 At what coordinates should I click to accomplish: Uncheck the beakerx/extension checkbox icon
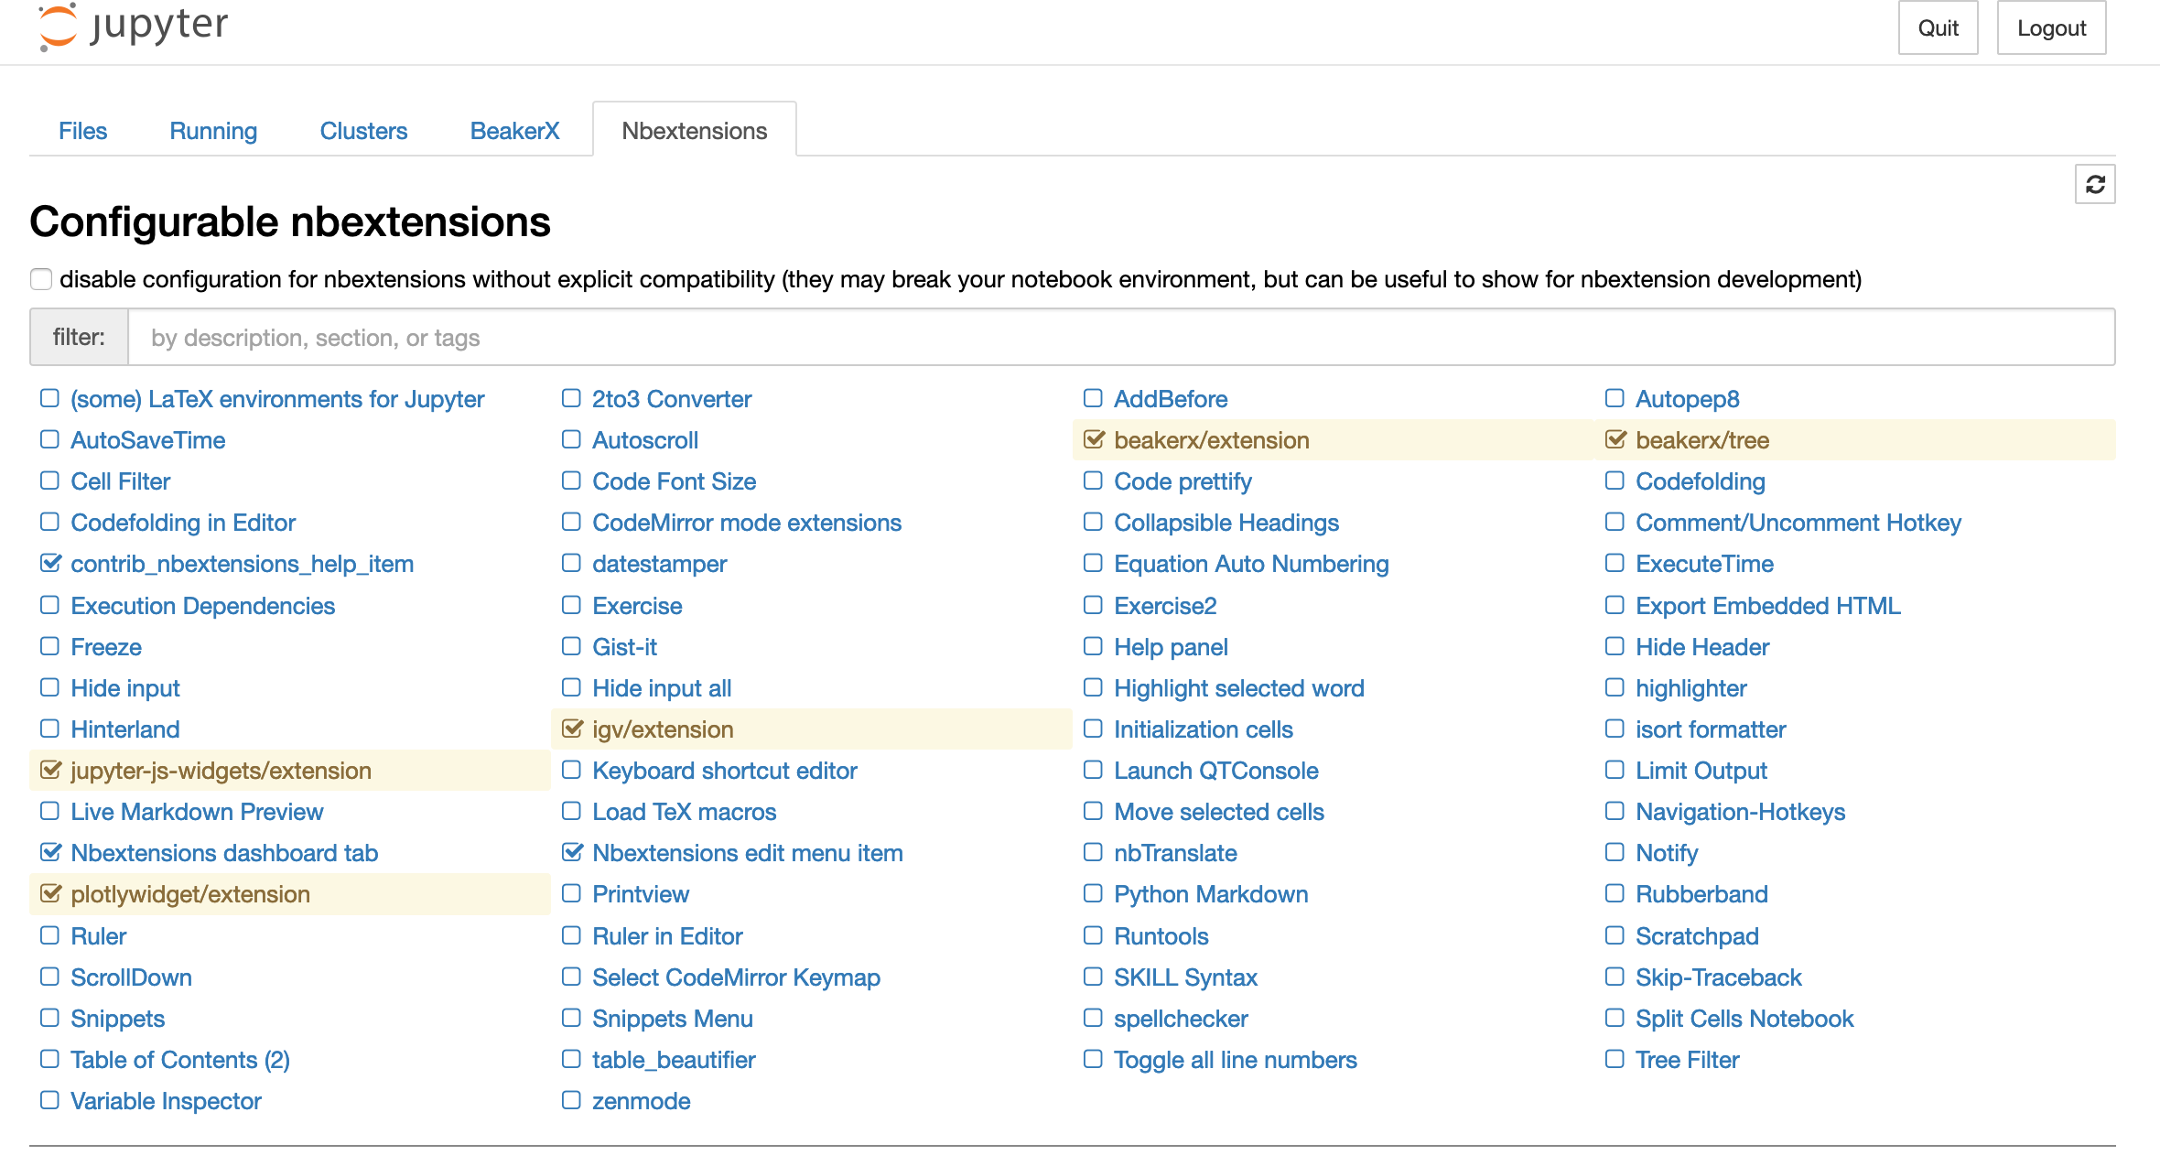point(1093,440)
